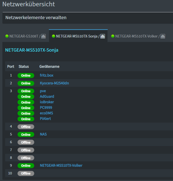Viewport: 173px width, 181px height.
Task: Click the Offline badge on port 8
Action: (x=26, y=158)
